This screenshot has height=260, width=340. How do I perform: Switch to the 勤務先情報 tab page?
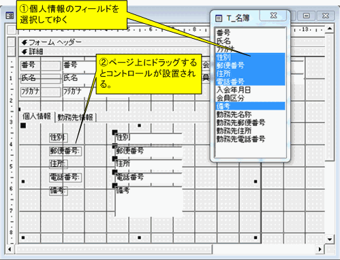tap(76, 117)
